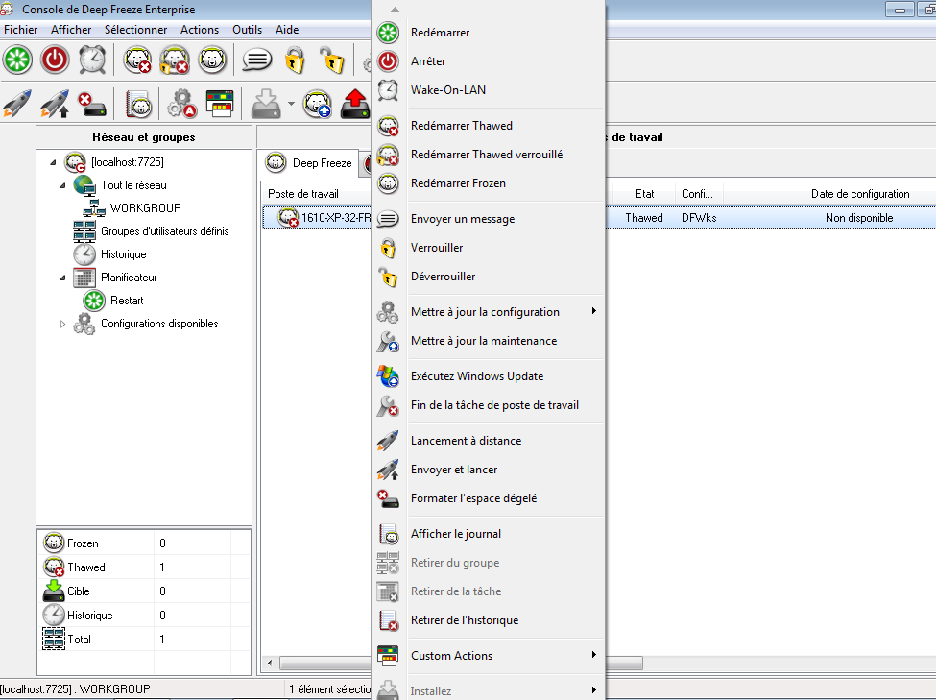Click the Lock padlock toolbar icon

tap(295, 60)
